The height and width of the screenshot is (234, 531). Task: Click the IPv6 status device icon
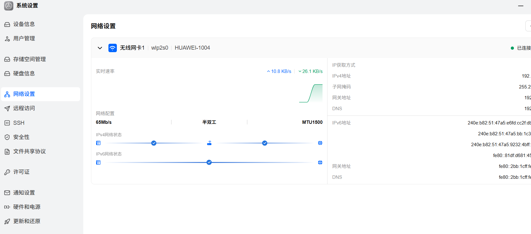click(x=98, y=163)
